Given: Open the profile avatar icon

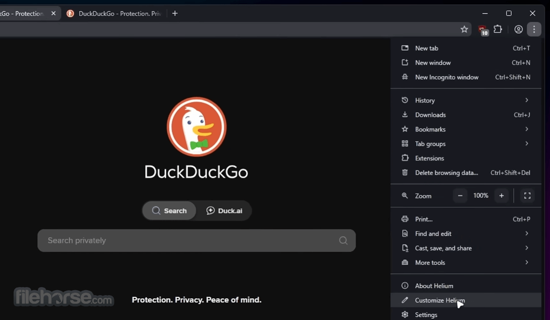Looking at the screenshot, I should pos(518,29).
